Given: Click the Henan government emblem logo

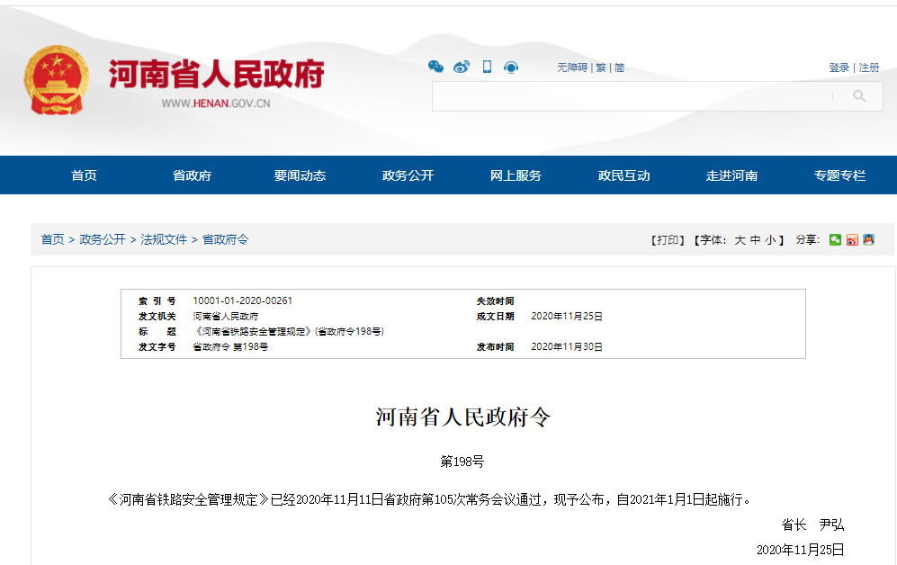Looking at the screenshot, I should 56,81.
